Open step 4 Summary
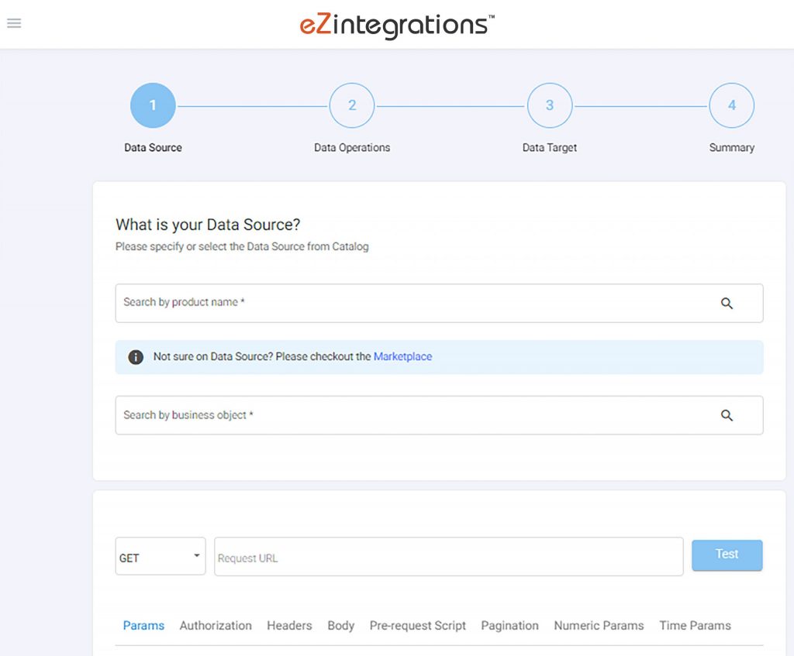The height and width of the screenshot is (656, 794). click(731, 105)
